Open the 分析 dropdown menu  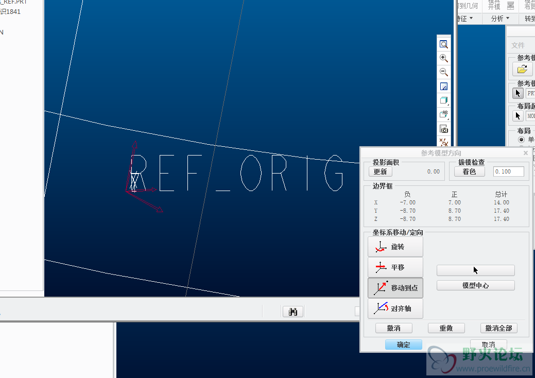coord(500,19)
